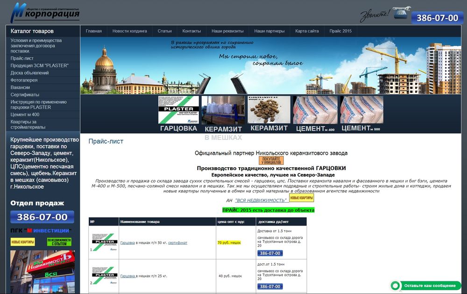The height and width of the screenshot is (294, 467).
Task: Open Гарцовка link in 25 кг row
Action: (128, 276)
